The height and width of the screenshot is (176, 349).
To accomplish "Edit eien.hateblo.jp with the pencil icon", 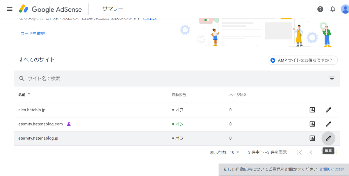I will tap(328, 110).
